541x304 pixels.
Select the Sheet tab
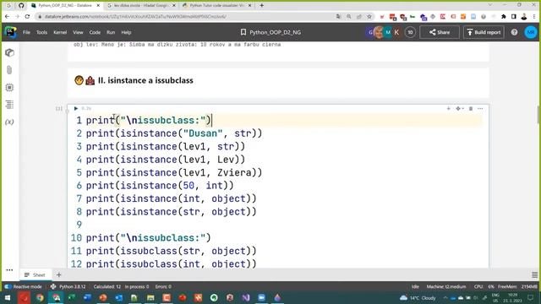(x=36, y=274)
